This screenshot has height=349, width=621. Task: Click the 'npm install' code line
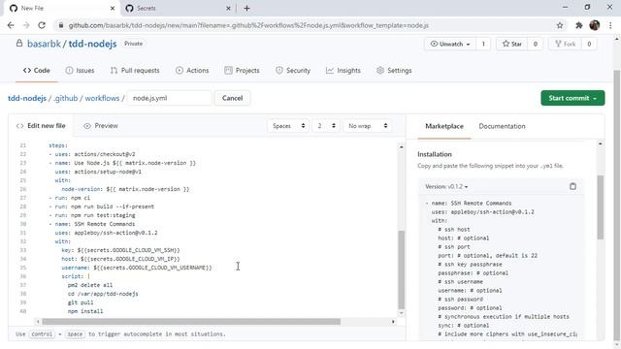click(85, 311)
